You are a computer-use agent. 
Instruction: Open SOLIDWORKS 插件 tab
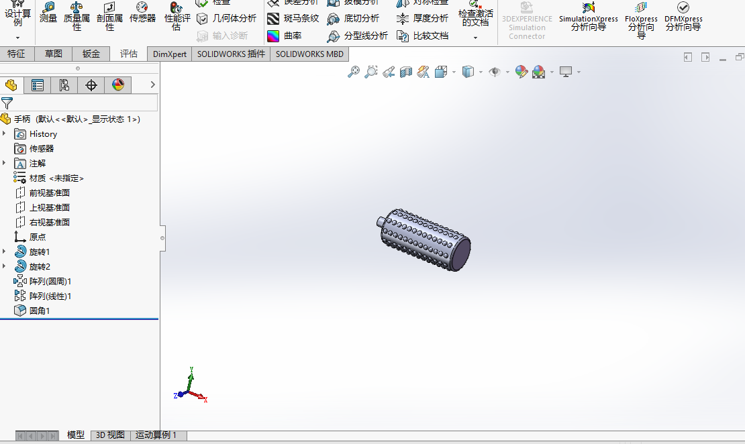231,54
